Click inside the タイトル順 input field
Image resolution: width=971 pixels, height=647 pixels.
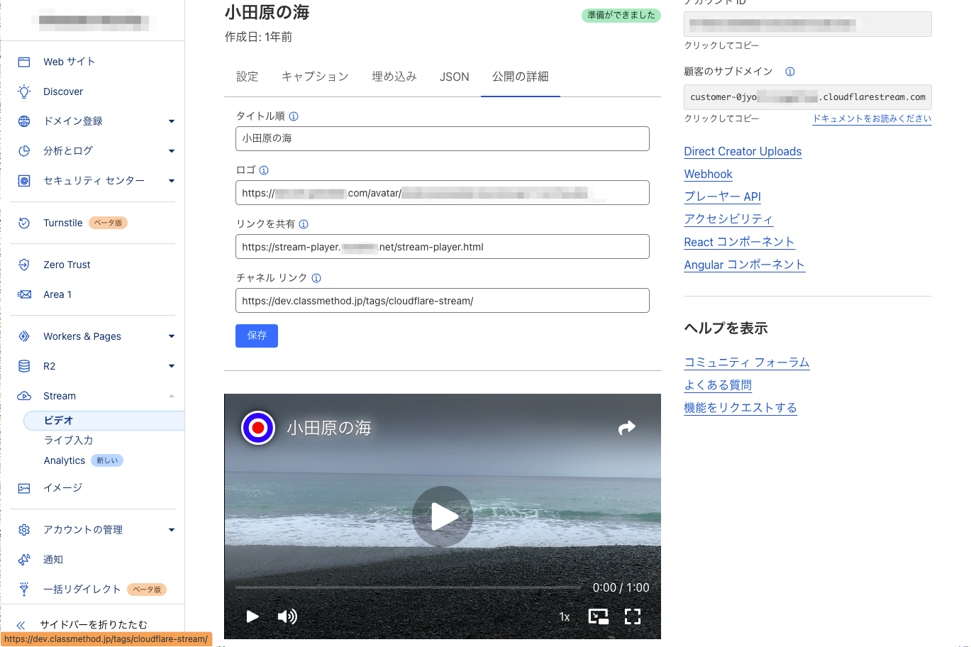tap(442, 138)
